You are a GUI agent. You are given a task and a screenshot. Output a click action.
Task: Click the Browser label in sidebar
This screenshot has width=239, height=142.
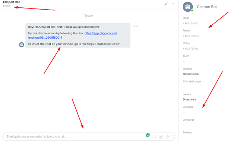tap(188, 132)
